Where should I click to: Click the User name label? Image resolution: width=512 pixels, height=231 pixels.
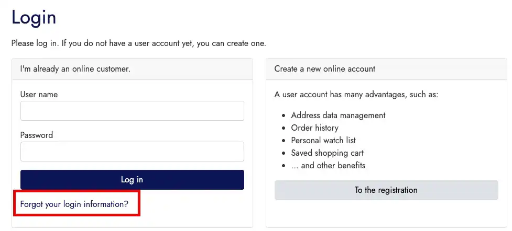pos(39,95)
